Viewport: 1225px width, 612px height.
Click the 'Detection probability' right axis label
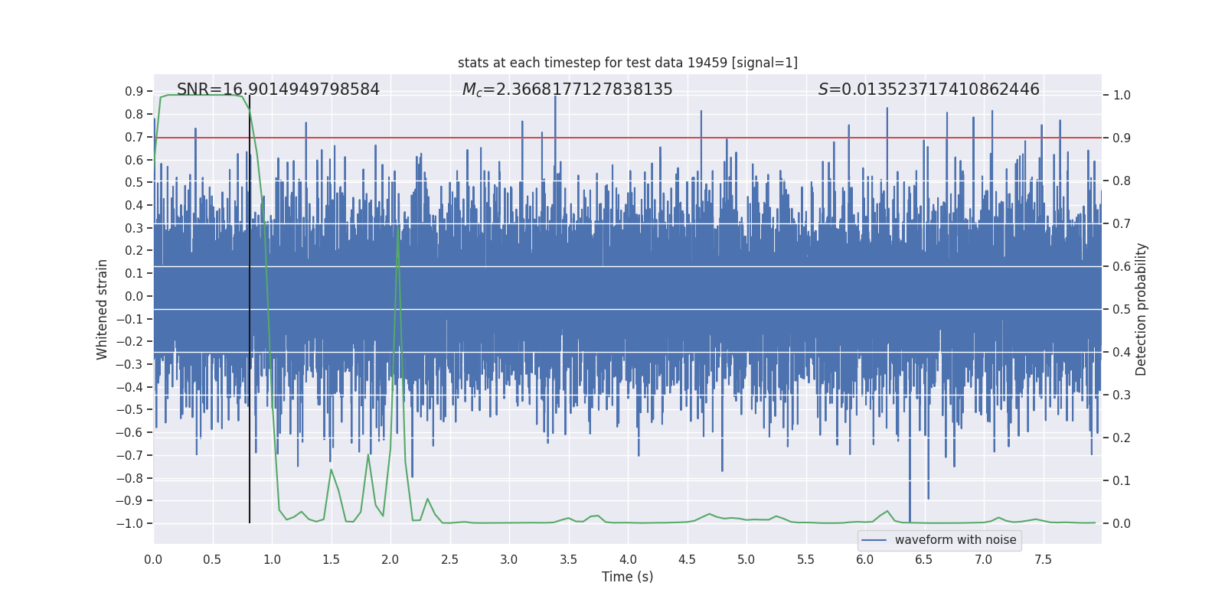(1142, 309)
